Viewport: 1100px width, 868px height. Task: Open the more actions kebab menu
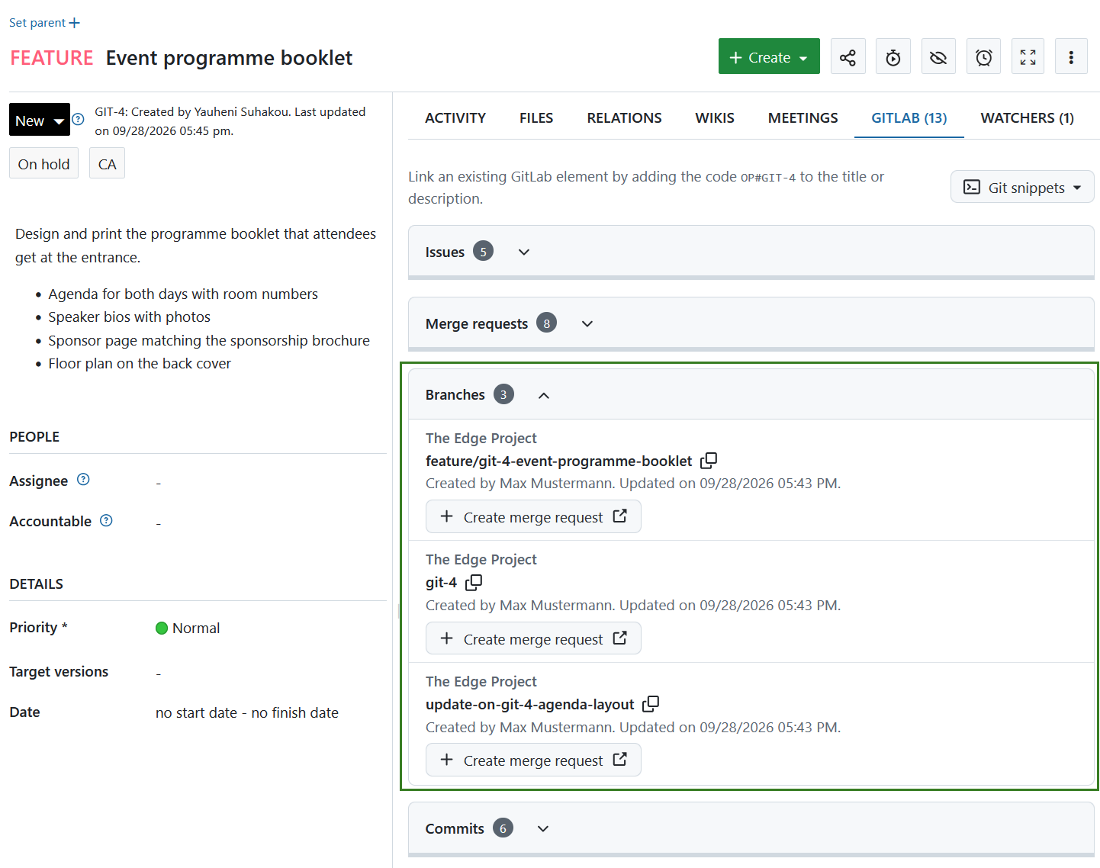coord(1071,57)
